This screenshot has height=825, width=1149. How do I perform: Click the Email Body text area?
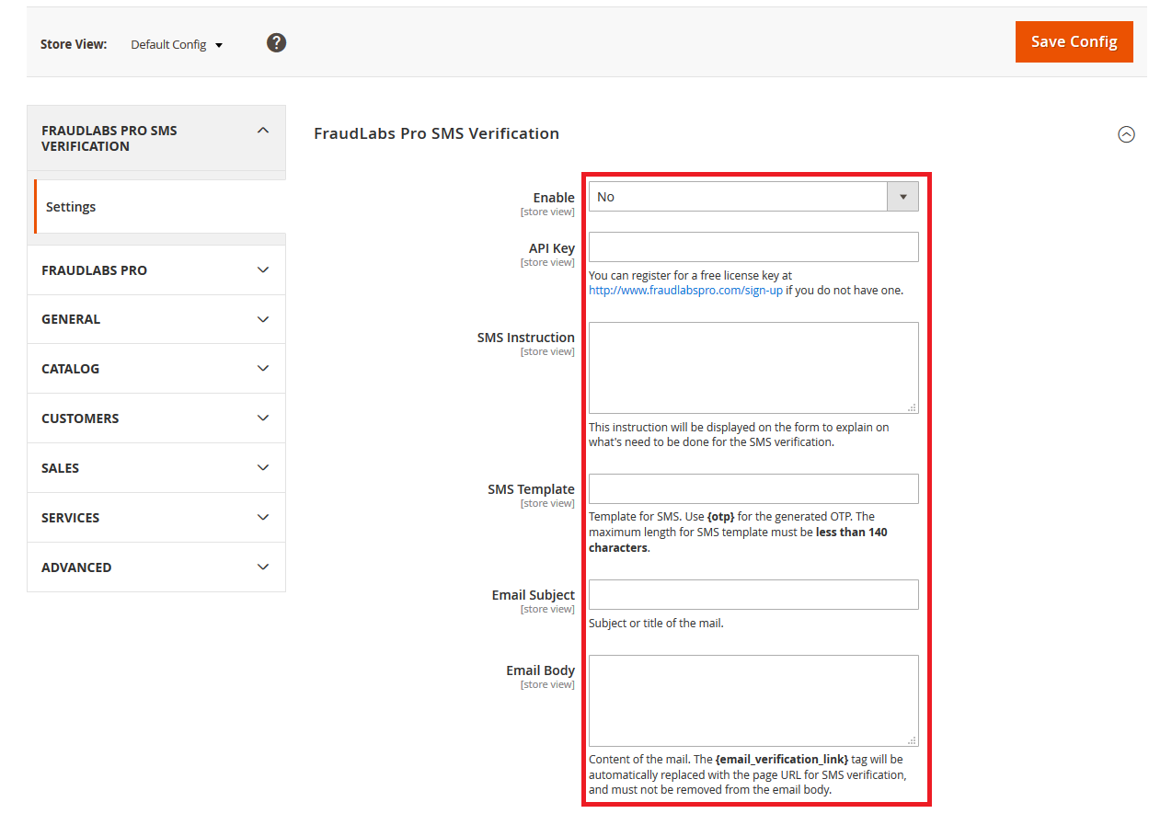tap(753, 701)
